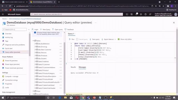Select the Query 1 tab
This screenshot has height=100, width=178.
coord(71,34)
